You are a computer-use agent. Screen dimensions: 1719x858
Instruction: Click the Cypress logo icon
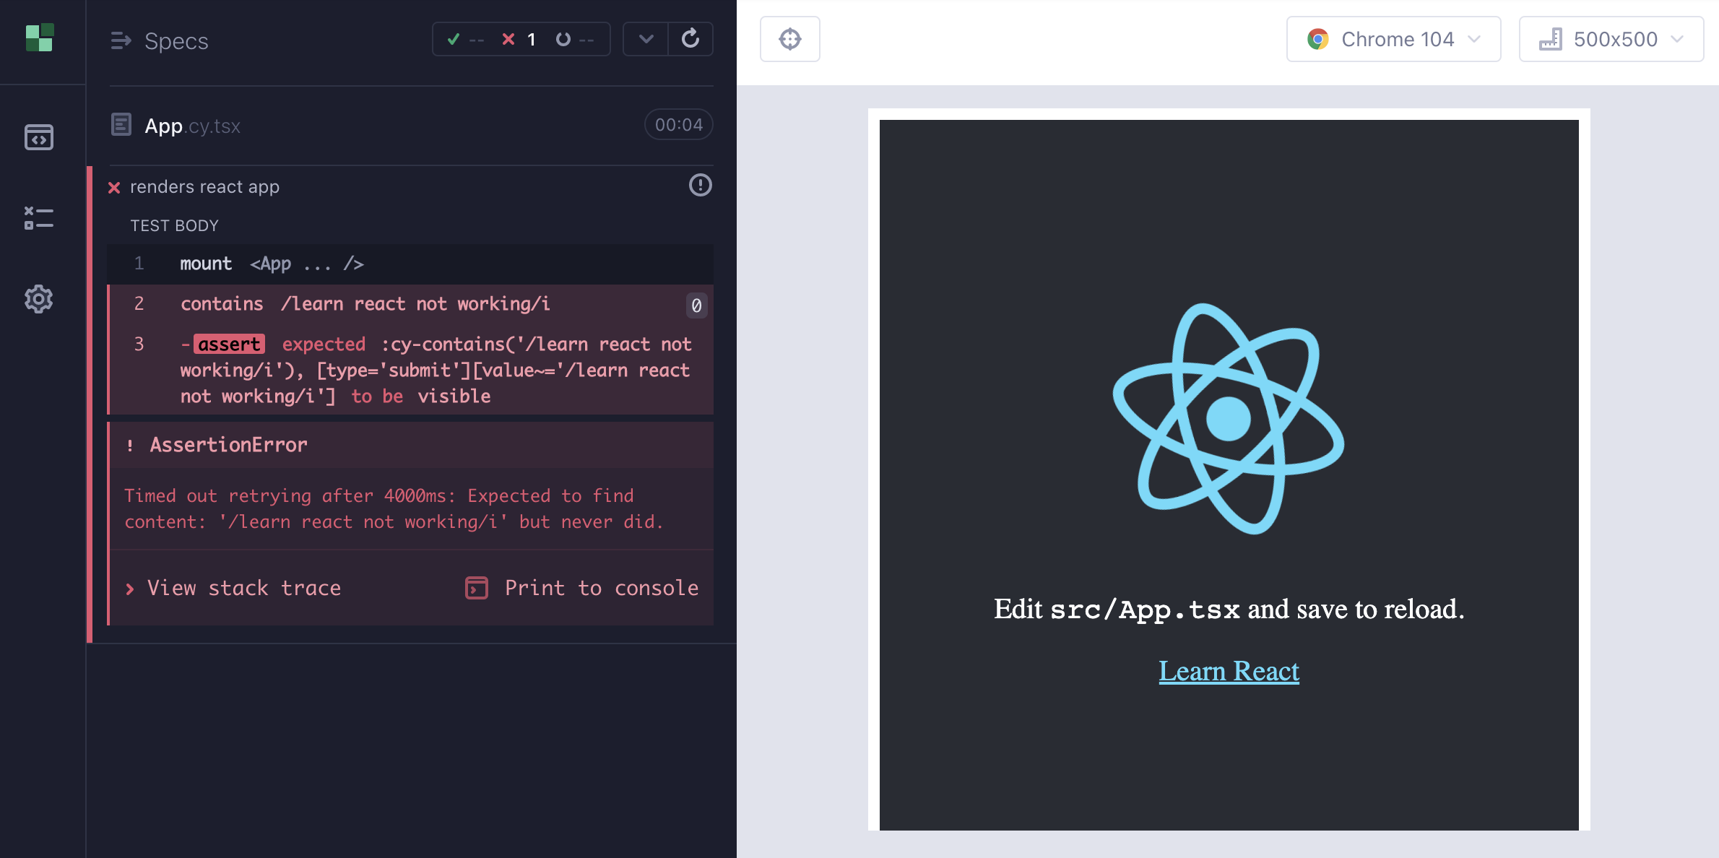[40, 38]
